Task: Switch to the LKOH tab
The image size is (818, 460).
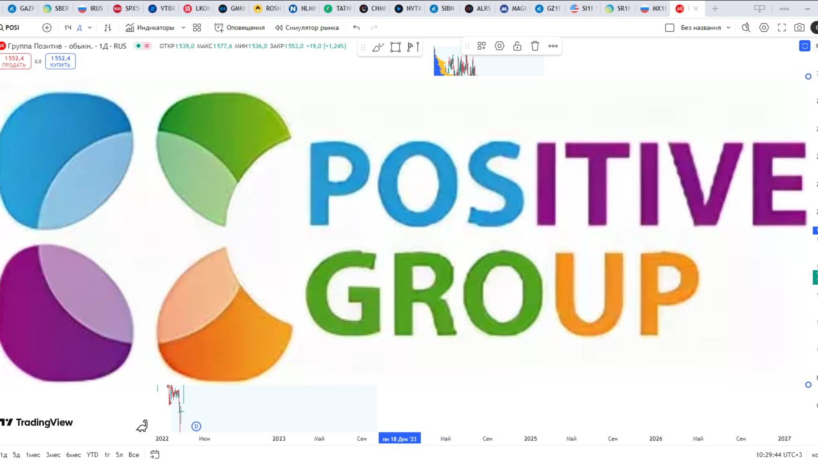Action: pos(197,8)
